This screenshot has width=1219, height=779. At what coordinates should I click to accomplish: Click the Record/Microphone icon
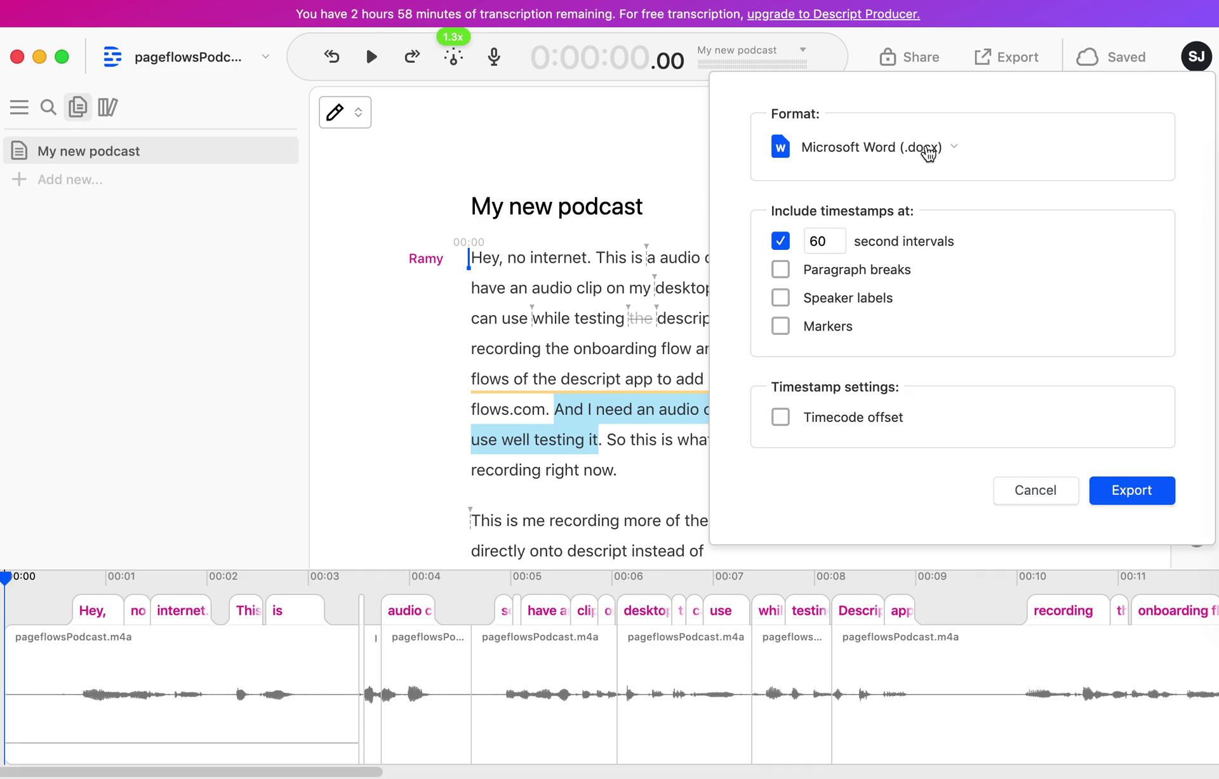[494, 57]
